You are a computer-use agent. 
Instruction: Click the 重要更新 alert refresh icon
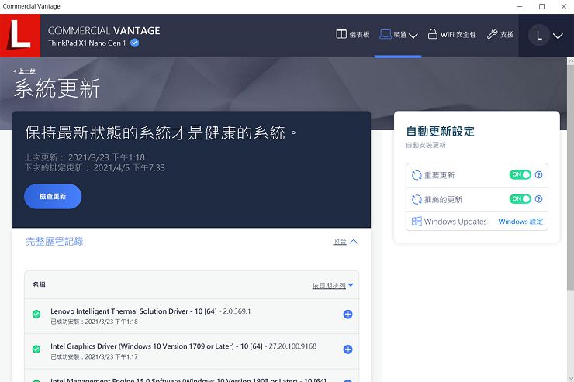[x=417, y=175]
